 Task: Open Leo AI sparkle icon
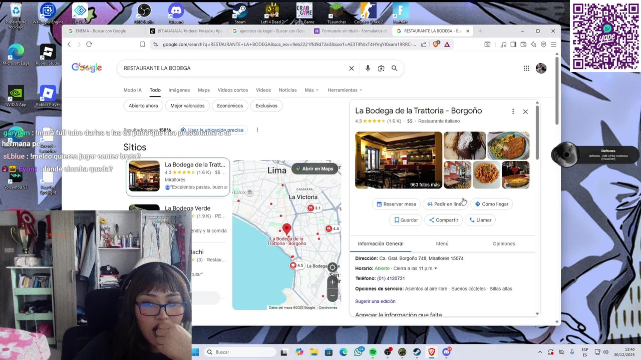point(533,44)
